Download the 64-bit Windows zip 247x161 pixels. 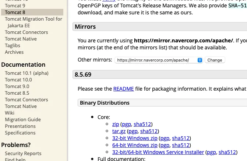(x=135, y=145)
